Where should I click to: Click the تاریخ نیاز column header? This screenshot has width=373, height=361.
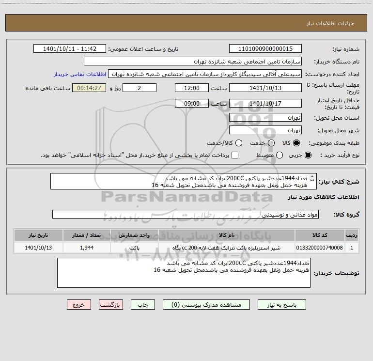(x=38, y=235)
